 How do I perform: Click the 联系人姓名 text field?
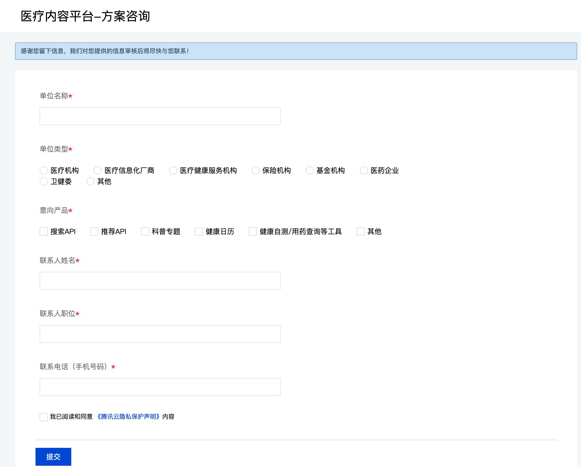160,281
